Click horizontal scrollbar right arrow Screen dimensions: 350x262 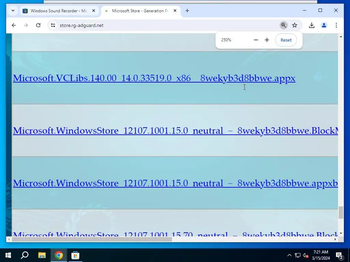point(335,239)
